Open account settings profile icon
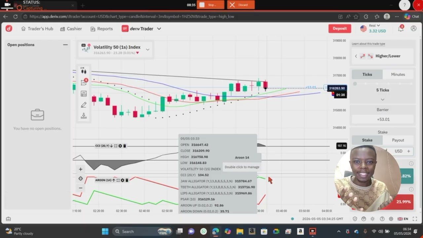This screenshot has height=238, width=423. point(413,29)
